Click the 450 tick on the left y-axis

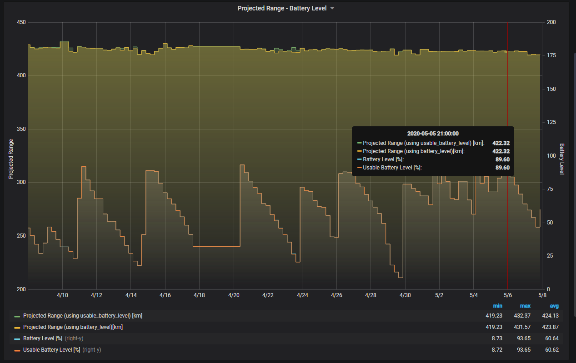click(x=21, y=22)
